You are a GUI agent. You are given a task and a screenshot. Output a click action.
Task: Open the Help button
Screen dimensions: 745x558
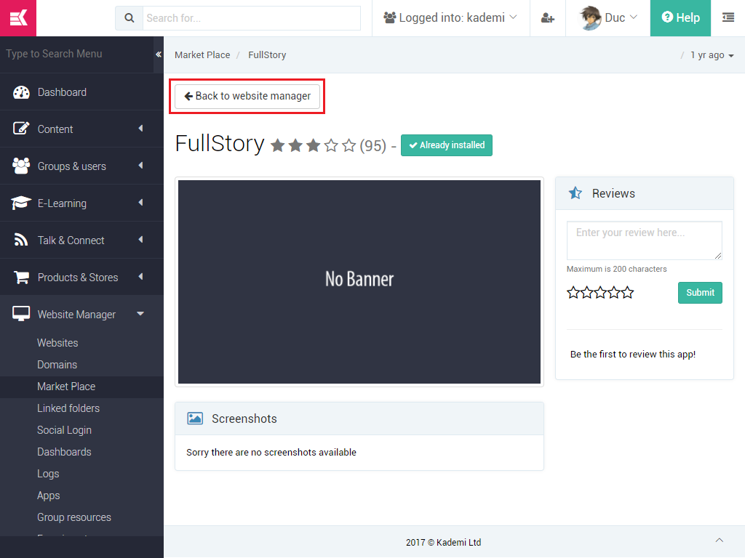680,18
